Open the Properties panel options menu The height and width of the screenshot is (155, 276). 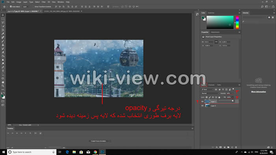239,32
